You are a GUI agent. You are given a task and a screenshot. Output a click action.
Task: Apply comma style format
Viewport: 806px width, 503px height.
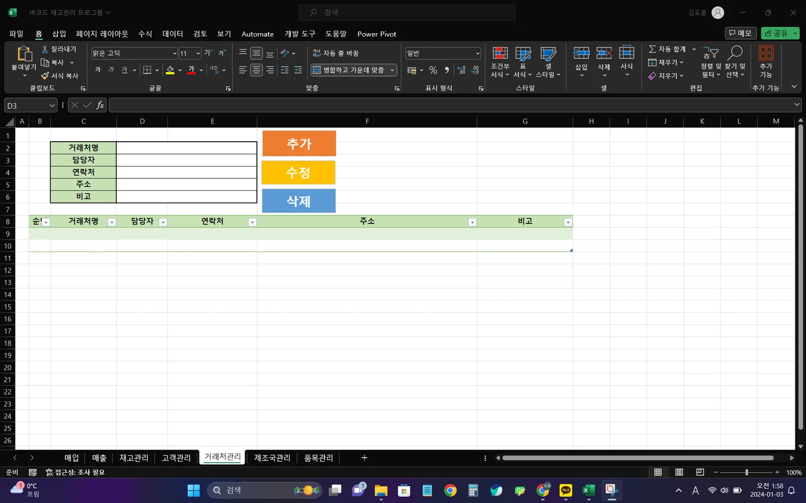pyautogui.click(x=446, y=70)
